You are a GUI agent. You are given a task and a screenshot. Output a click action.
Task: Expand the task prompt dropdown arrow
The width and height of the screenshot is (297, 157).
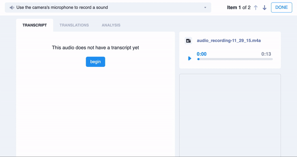tap(205, 7)
